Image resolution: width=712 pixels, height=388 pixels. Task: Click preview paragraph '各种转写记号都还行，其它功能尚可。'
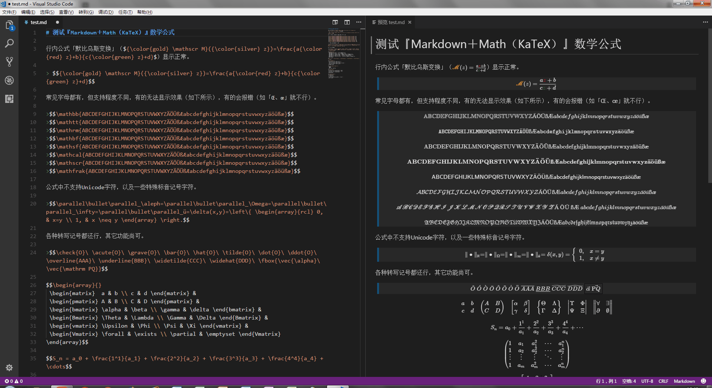click(425, 272)
